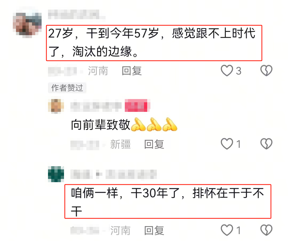Select the 咱俩一样，干30年了 comment text
The width and height of the screenshot is (288, 241).
coord(167,202)
